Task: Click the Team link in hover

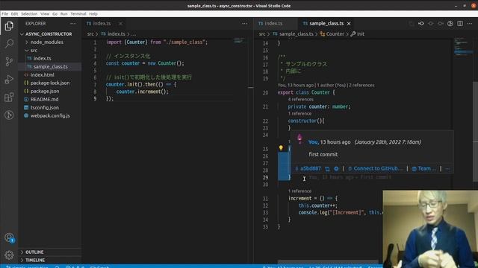Action: point(423,169)
